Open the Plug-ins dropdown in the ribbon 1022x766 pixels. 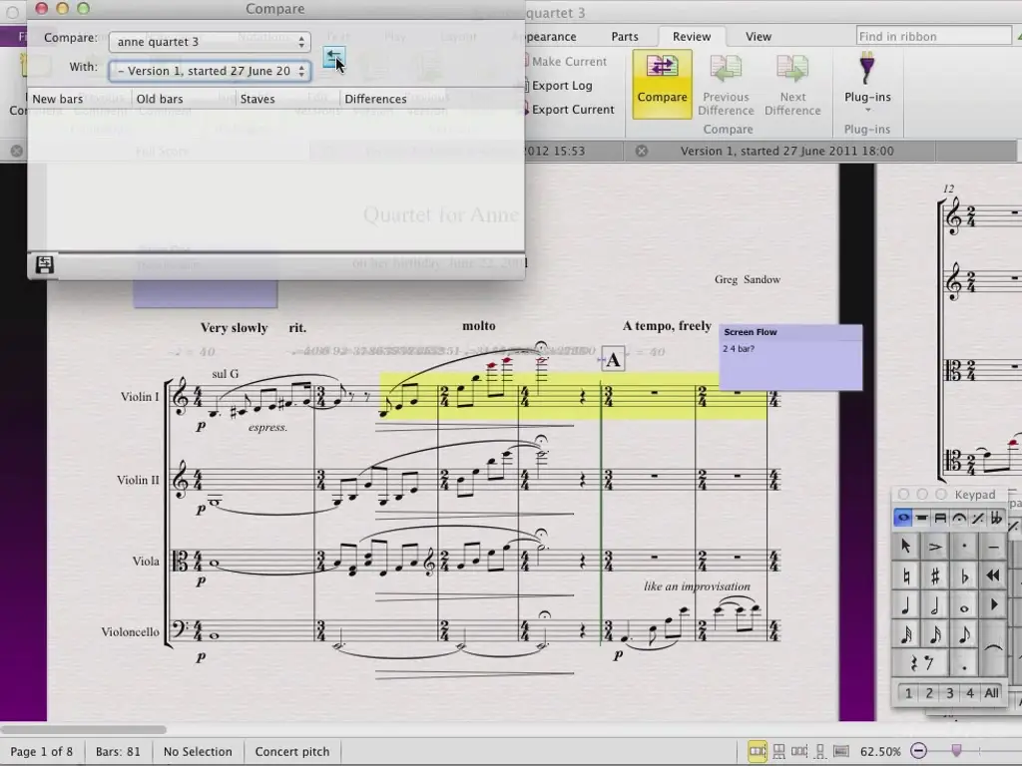[x=867, y=85]
